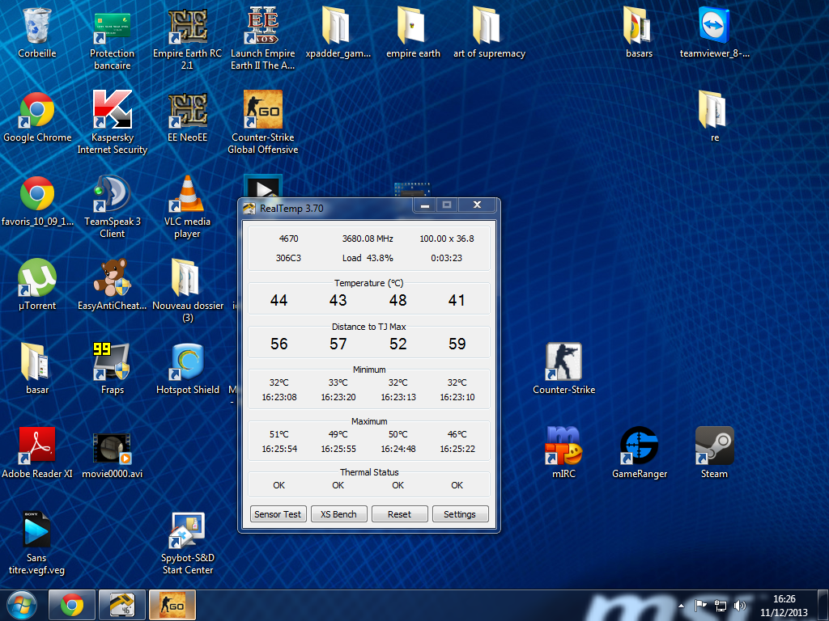Click the Counter-Strike Global Offensive desktop icon
This screenshot has width=829, height=621.
point(262,111)
